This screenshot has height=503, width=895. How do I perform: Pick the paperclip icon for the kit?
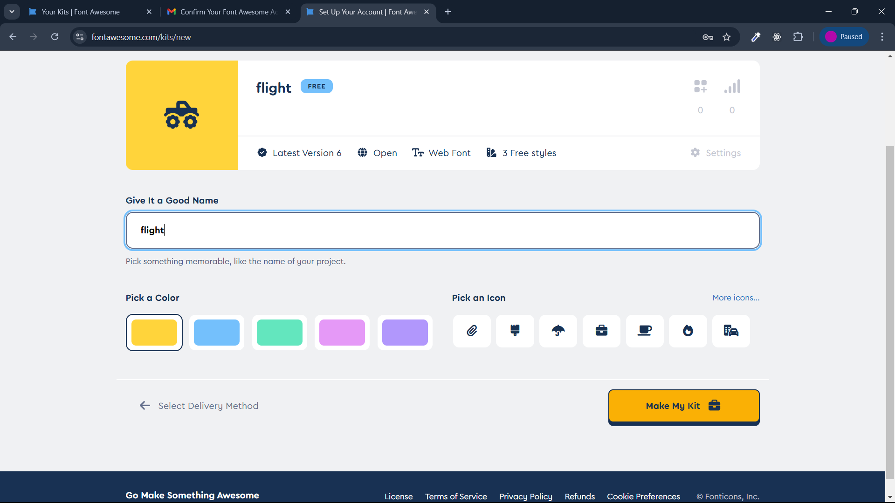[472, 331]
